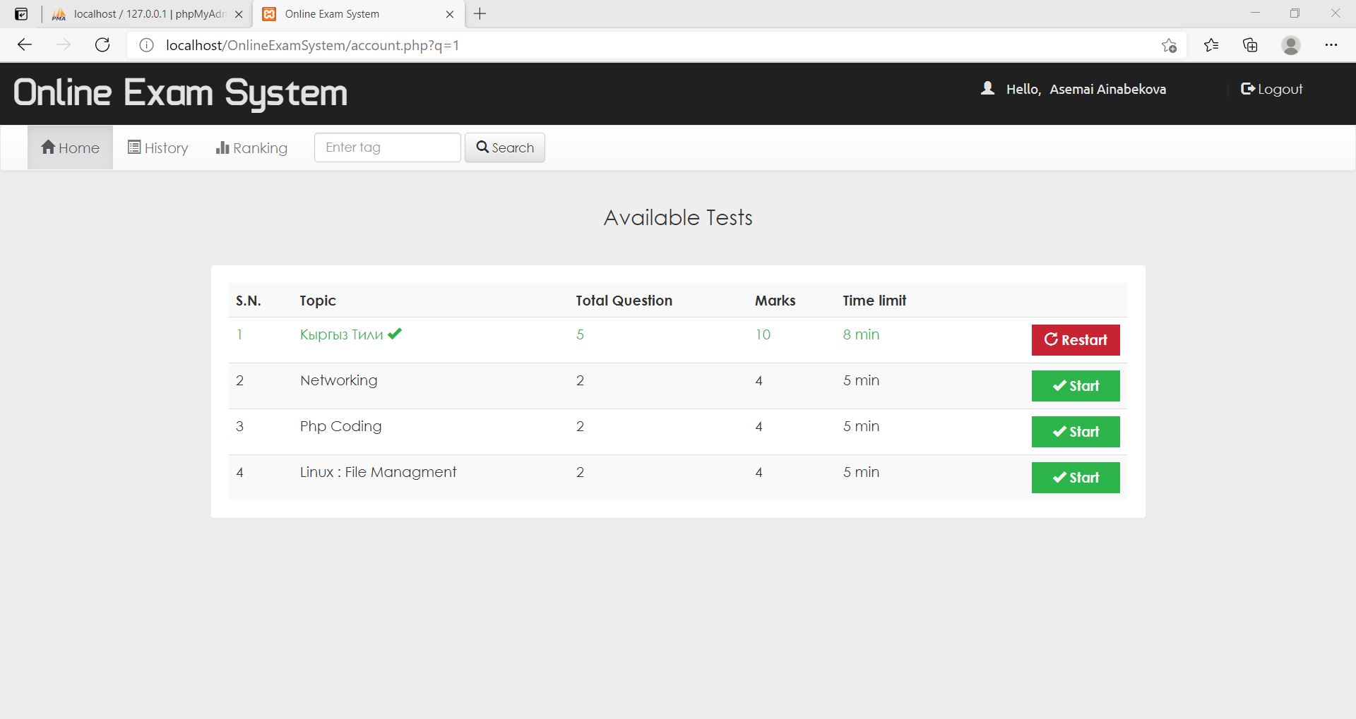Open the Ranking page

pos(251,147)
